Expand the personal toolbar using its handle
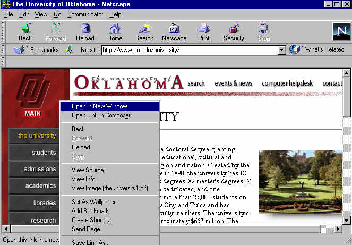 3,62
